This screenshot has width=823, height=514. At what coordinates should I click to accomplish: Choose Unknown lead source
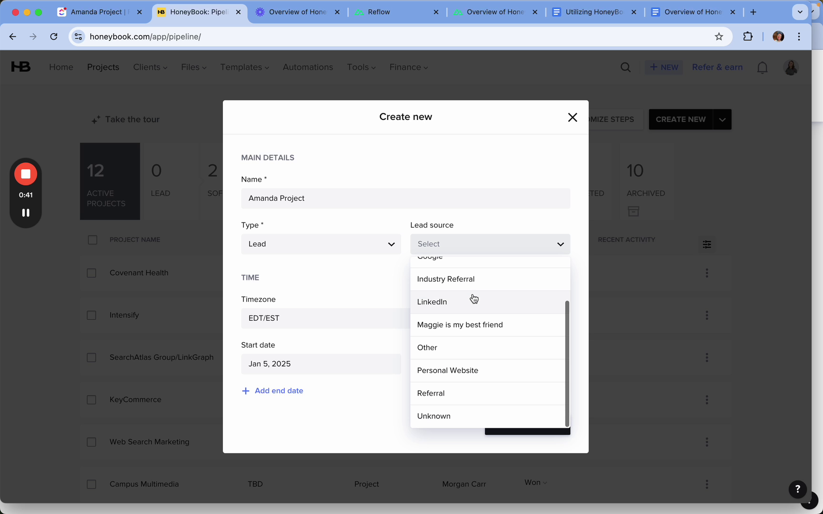pyautogui.click(x=488, y=416)
